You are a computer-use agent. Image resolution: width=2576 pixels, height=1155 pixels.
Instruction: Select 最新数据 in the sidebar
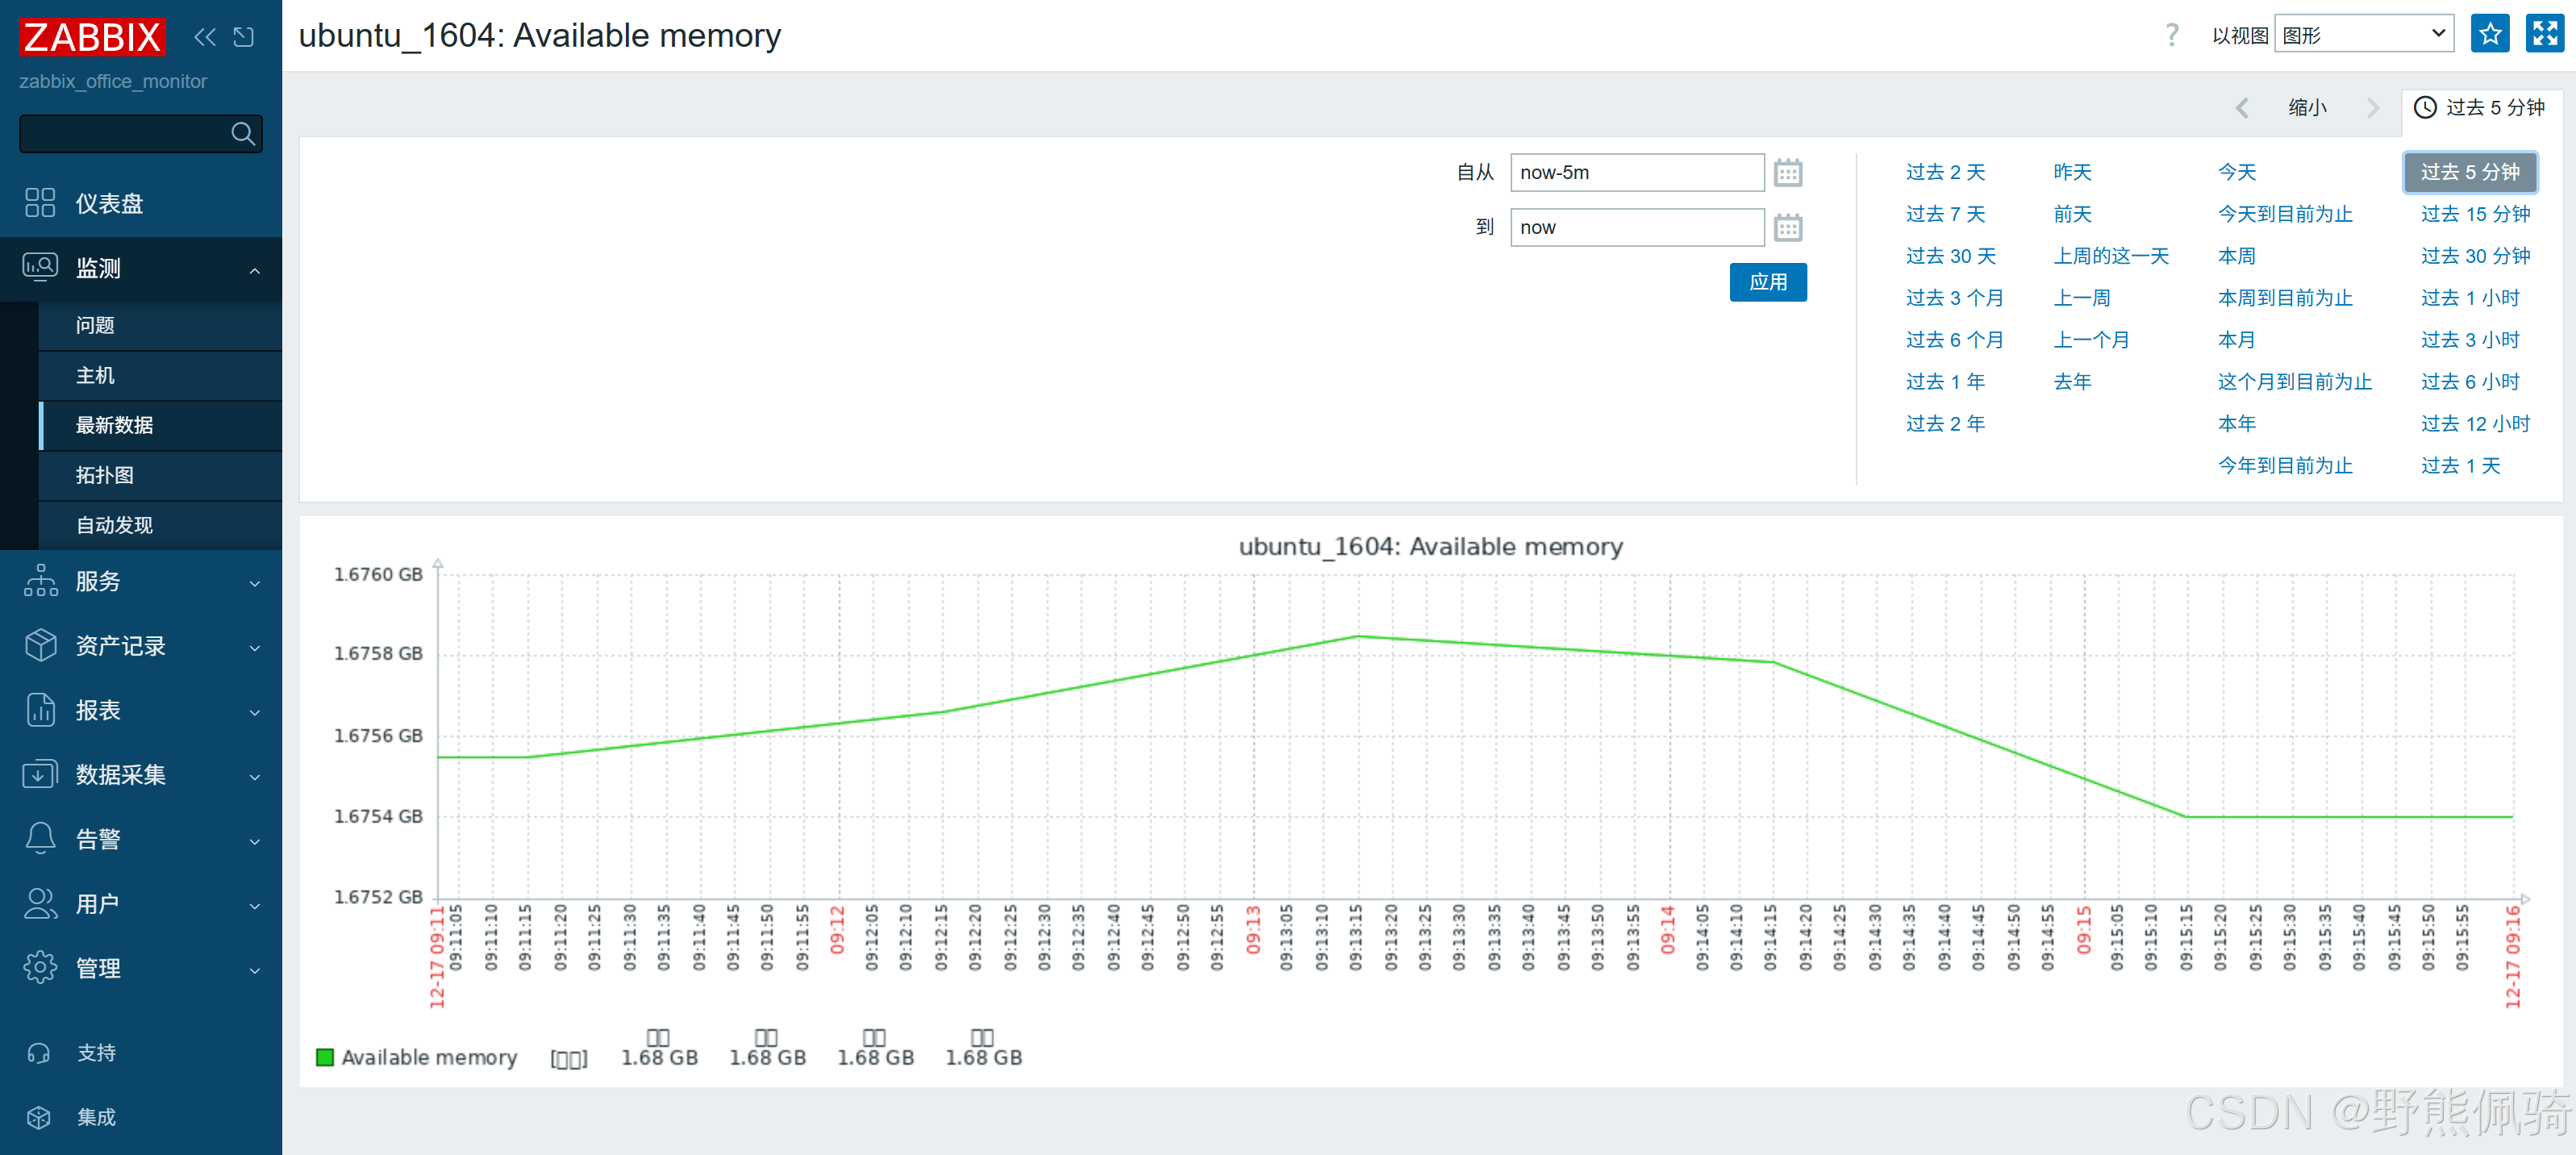point(115,425)
